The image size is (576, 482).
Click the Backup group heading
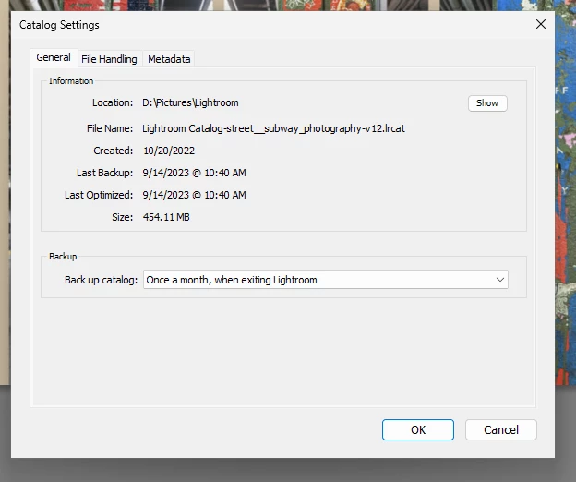click(63, 257)
